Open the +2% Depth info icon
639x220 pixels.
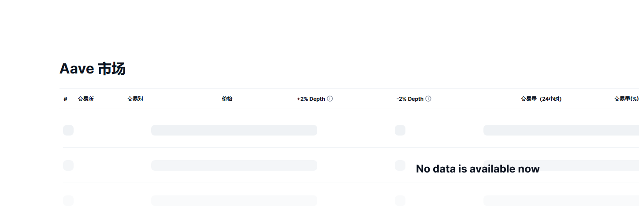330,99
